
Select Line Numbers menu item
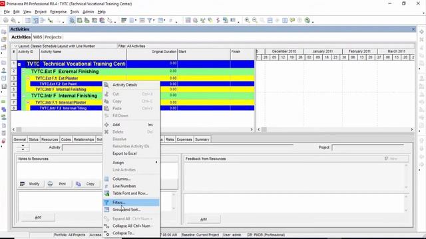[131, 186]
